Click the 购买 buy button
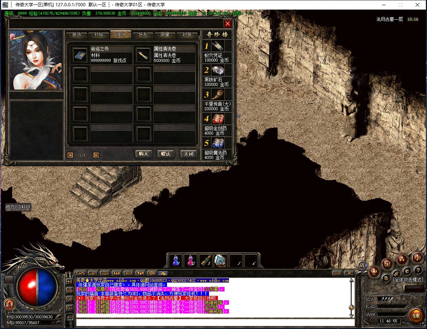Viewport: 427px width, 329px height. [x=143, y=154]
